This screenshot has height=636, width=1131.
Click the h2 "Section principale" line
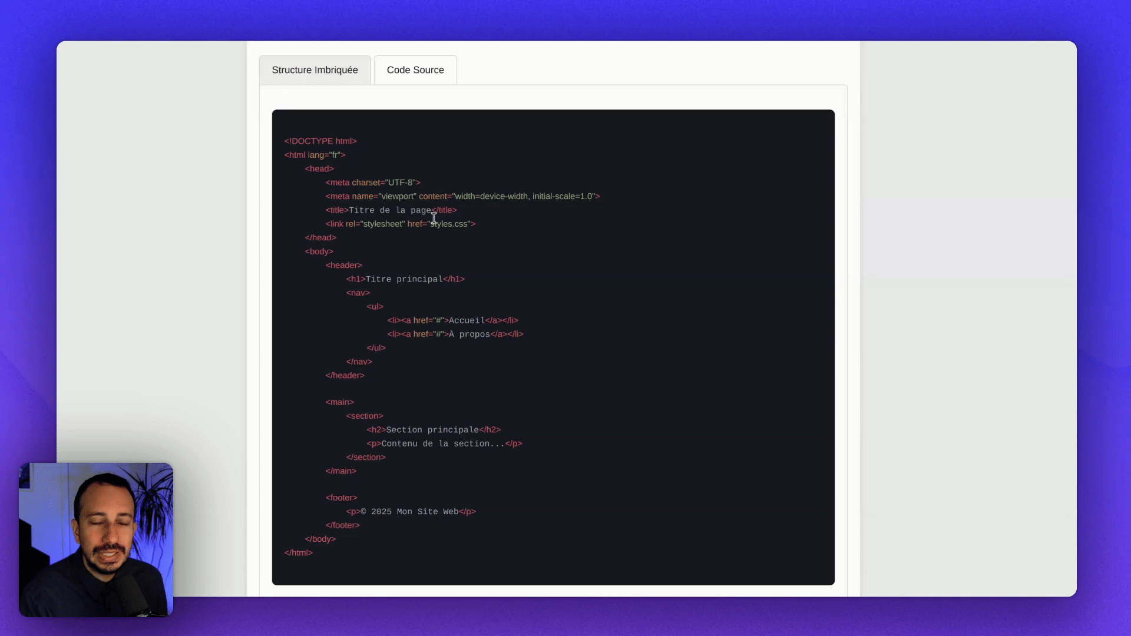click(433, 430)
